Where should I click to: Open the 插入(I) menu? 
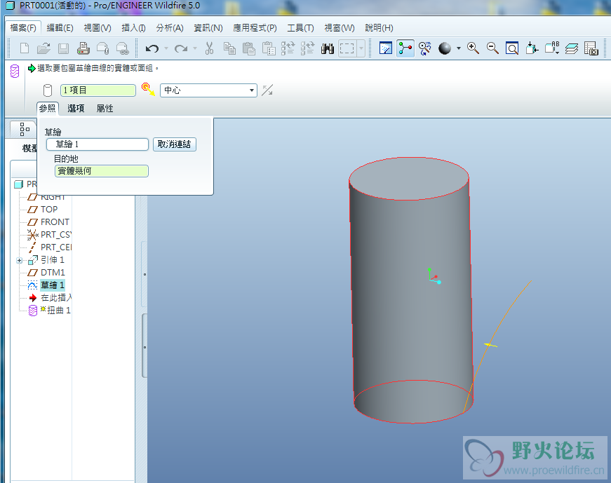pyautogui.click(x=134, y=28)
